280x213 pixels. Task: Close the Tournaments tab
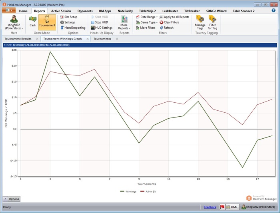point(117,39)
